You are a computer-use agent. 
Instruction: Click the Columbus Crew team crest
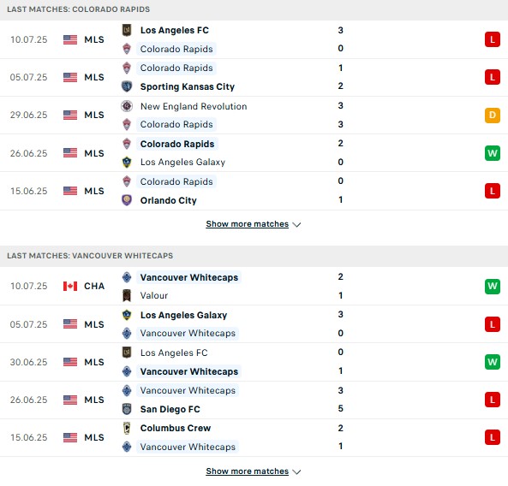point(127,428)
